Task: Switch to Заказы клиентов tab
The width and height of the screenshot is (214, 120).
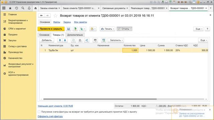Action: click(49, 8)
